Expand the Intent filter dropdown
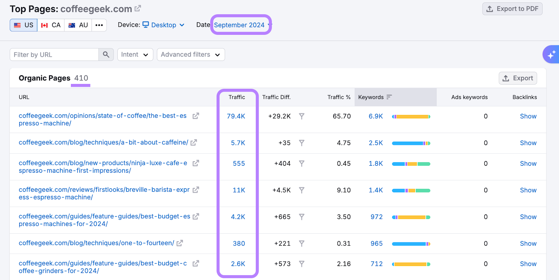This screenshot has width=559, height=280. click(135, 55)
